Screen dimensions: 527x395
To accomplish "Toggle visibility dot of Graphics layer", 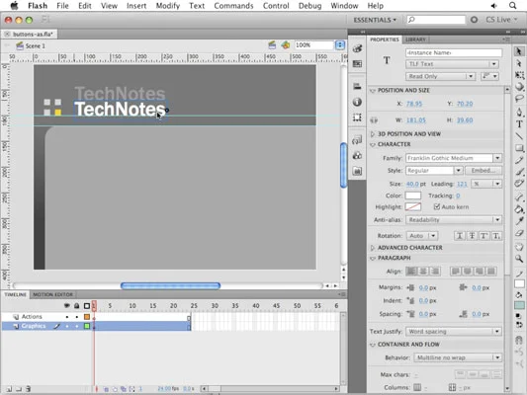I will pos(67,326).
